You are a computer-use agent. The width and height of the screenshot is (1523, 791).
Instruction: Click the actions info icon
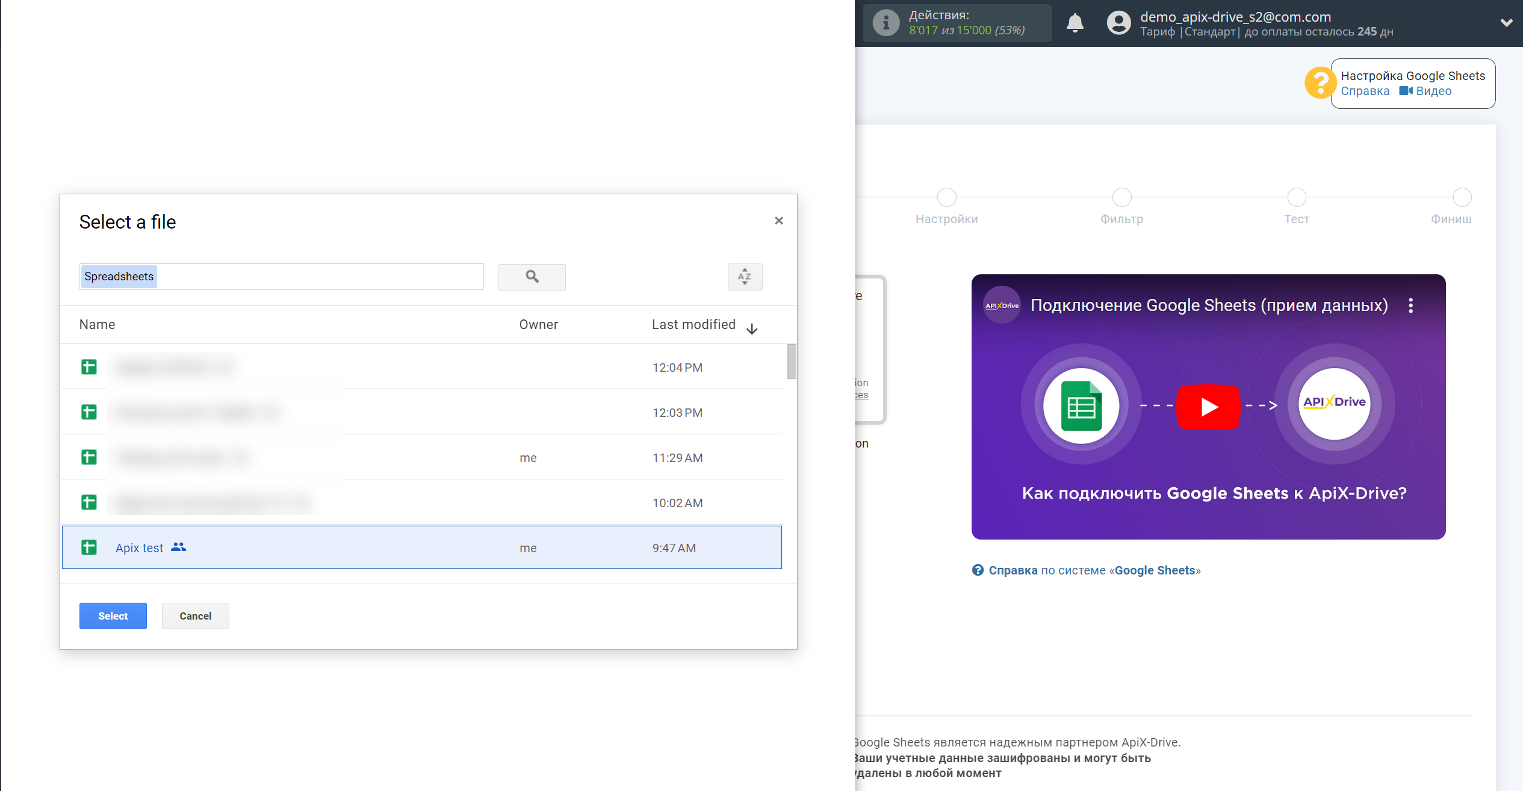click(x=886, y=23)
